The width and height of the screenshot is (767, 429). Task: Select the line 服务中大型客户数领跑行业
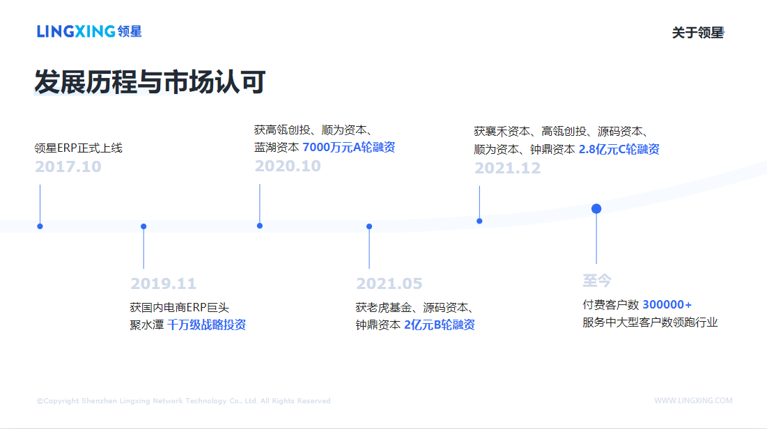point(650,322)
